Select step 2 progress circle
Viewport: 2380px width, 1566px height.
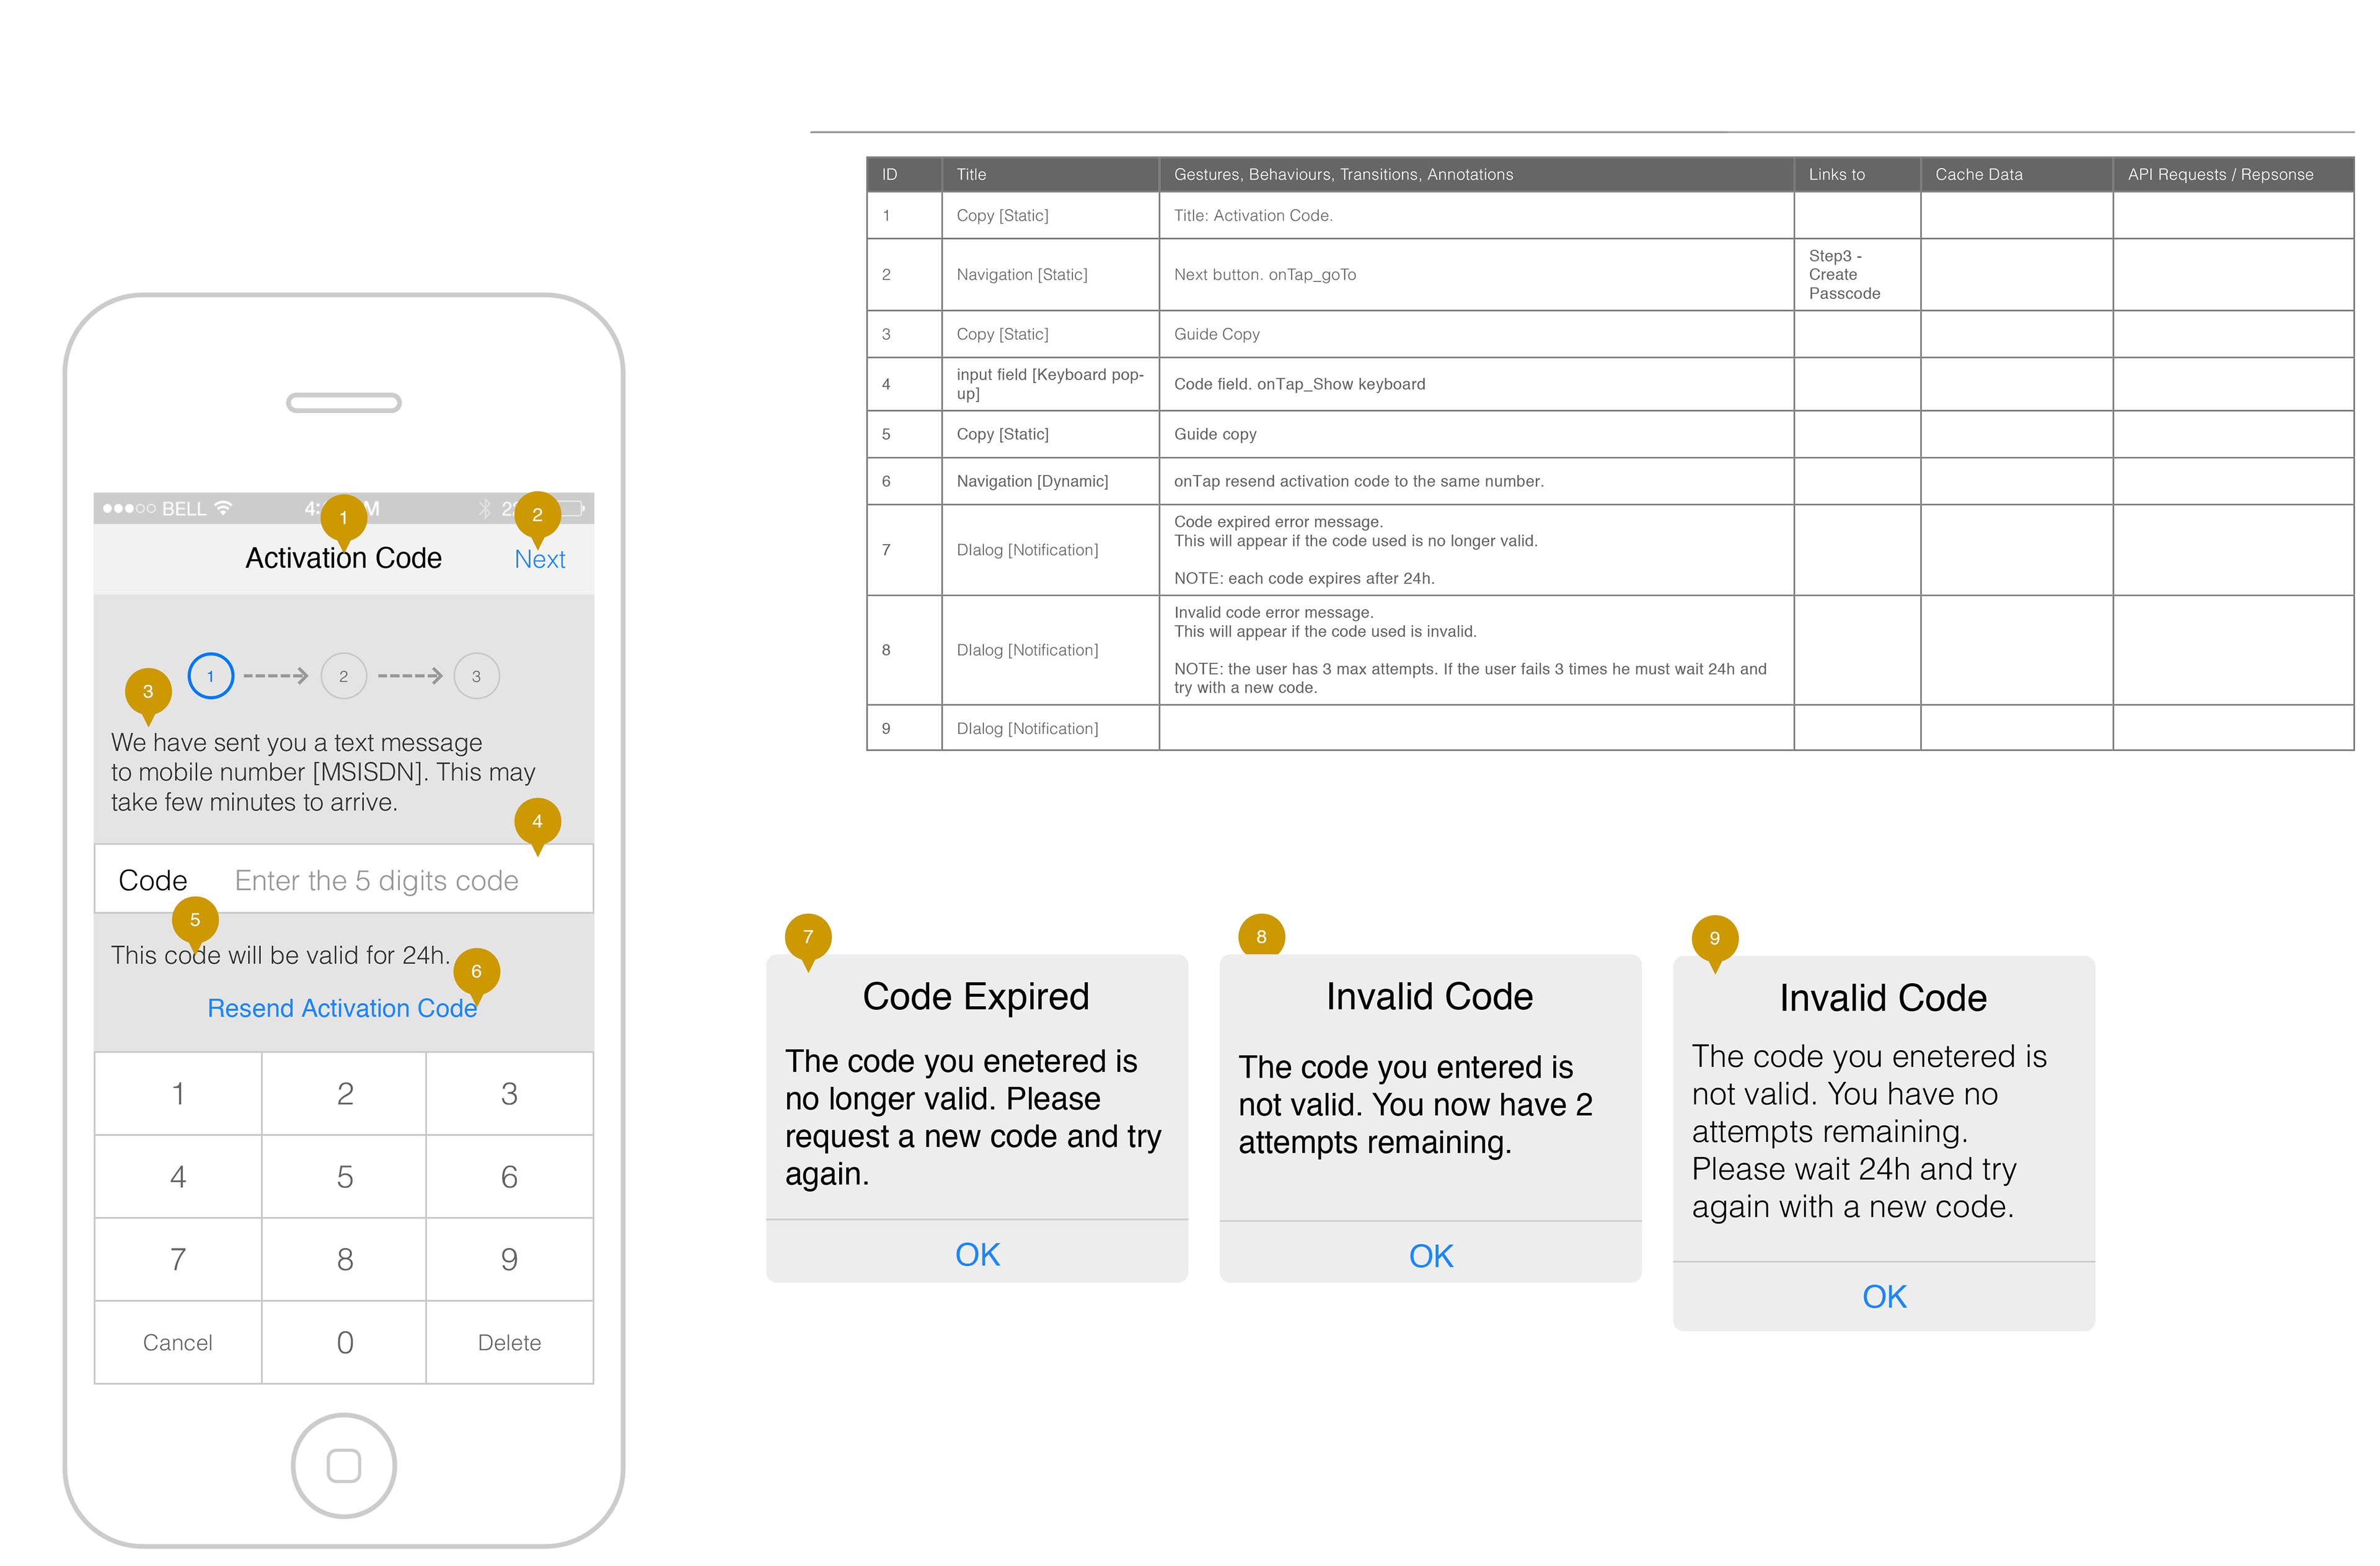coord(343,676)
